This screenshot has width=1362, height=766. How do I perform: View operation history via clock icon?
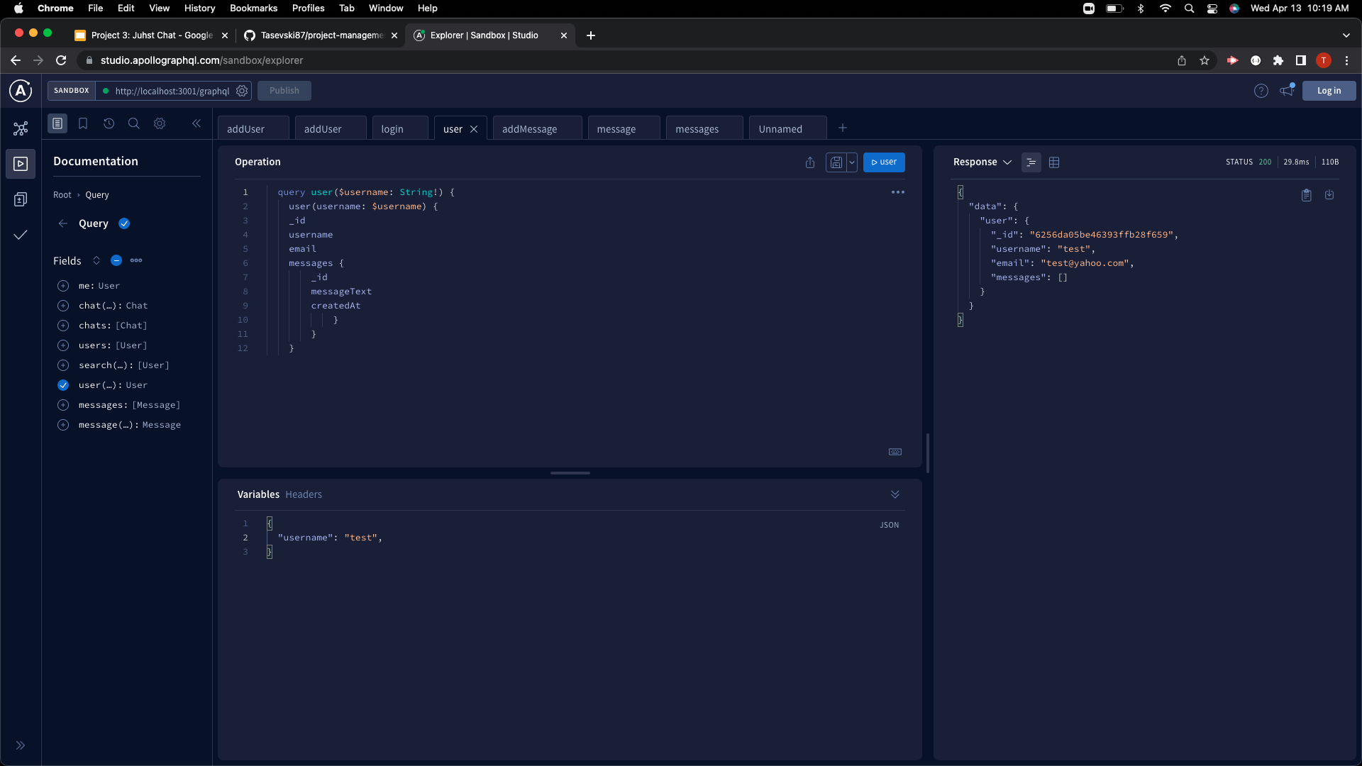pyautogui.click(x=109, y=123)
